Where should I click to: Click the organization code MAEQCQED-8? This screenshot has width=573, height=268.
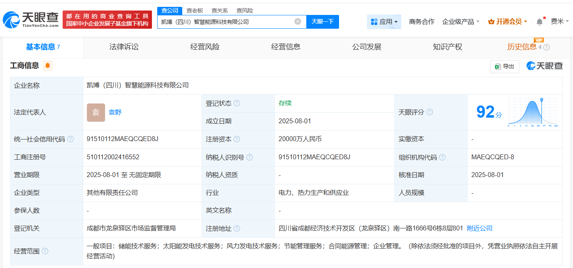[493, 157]
